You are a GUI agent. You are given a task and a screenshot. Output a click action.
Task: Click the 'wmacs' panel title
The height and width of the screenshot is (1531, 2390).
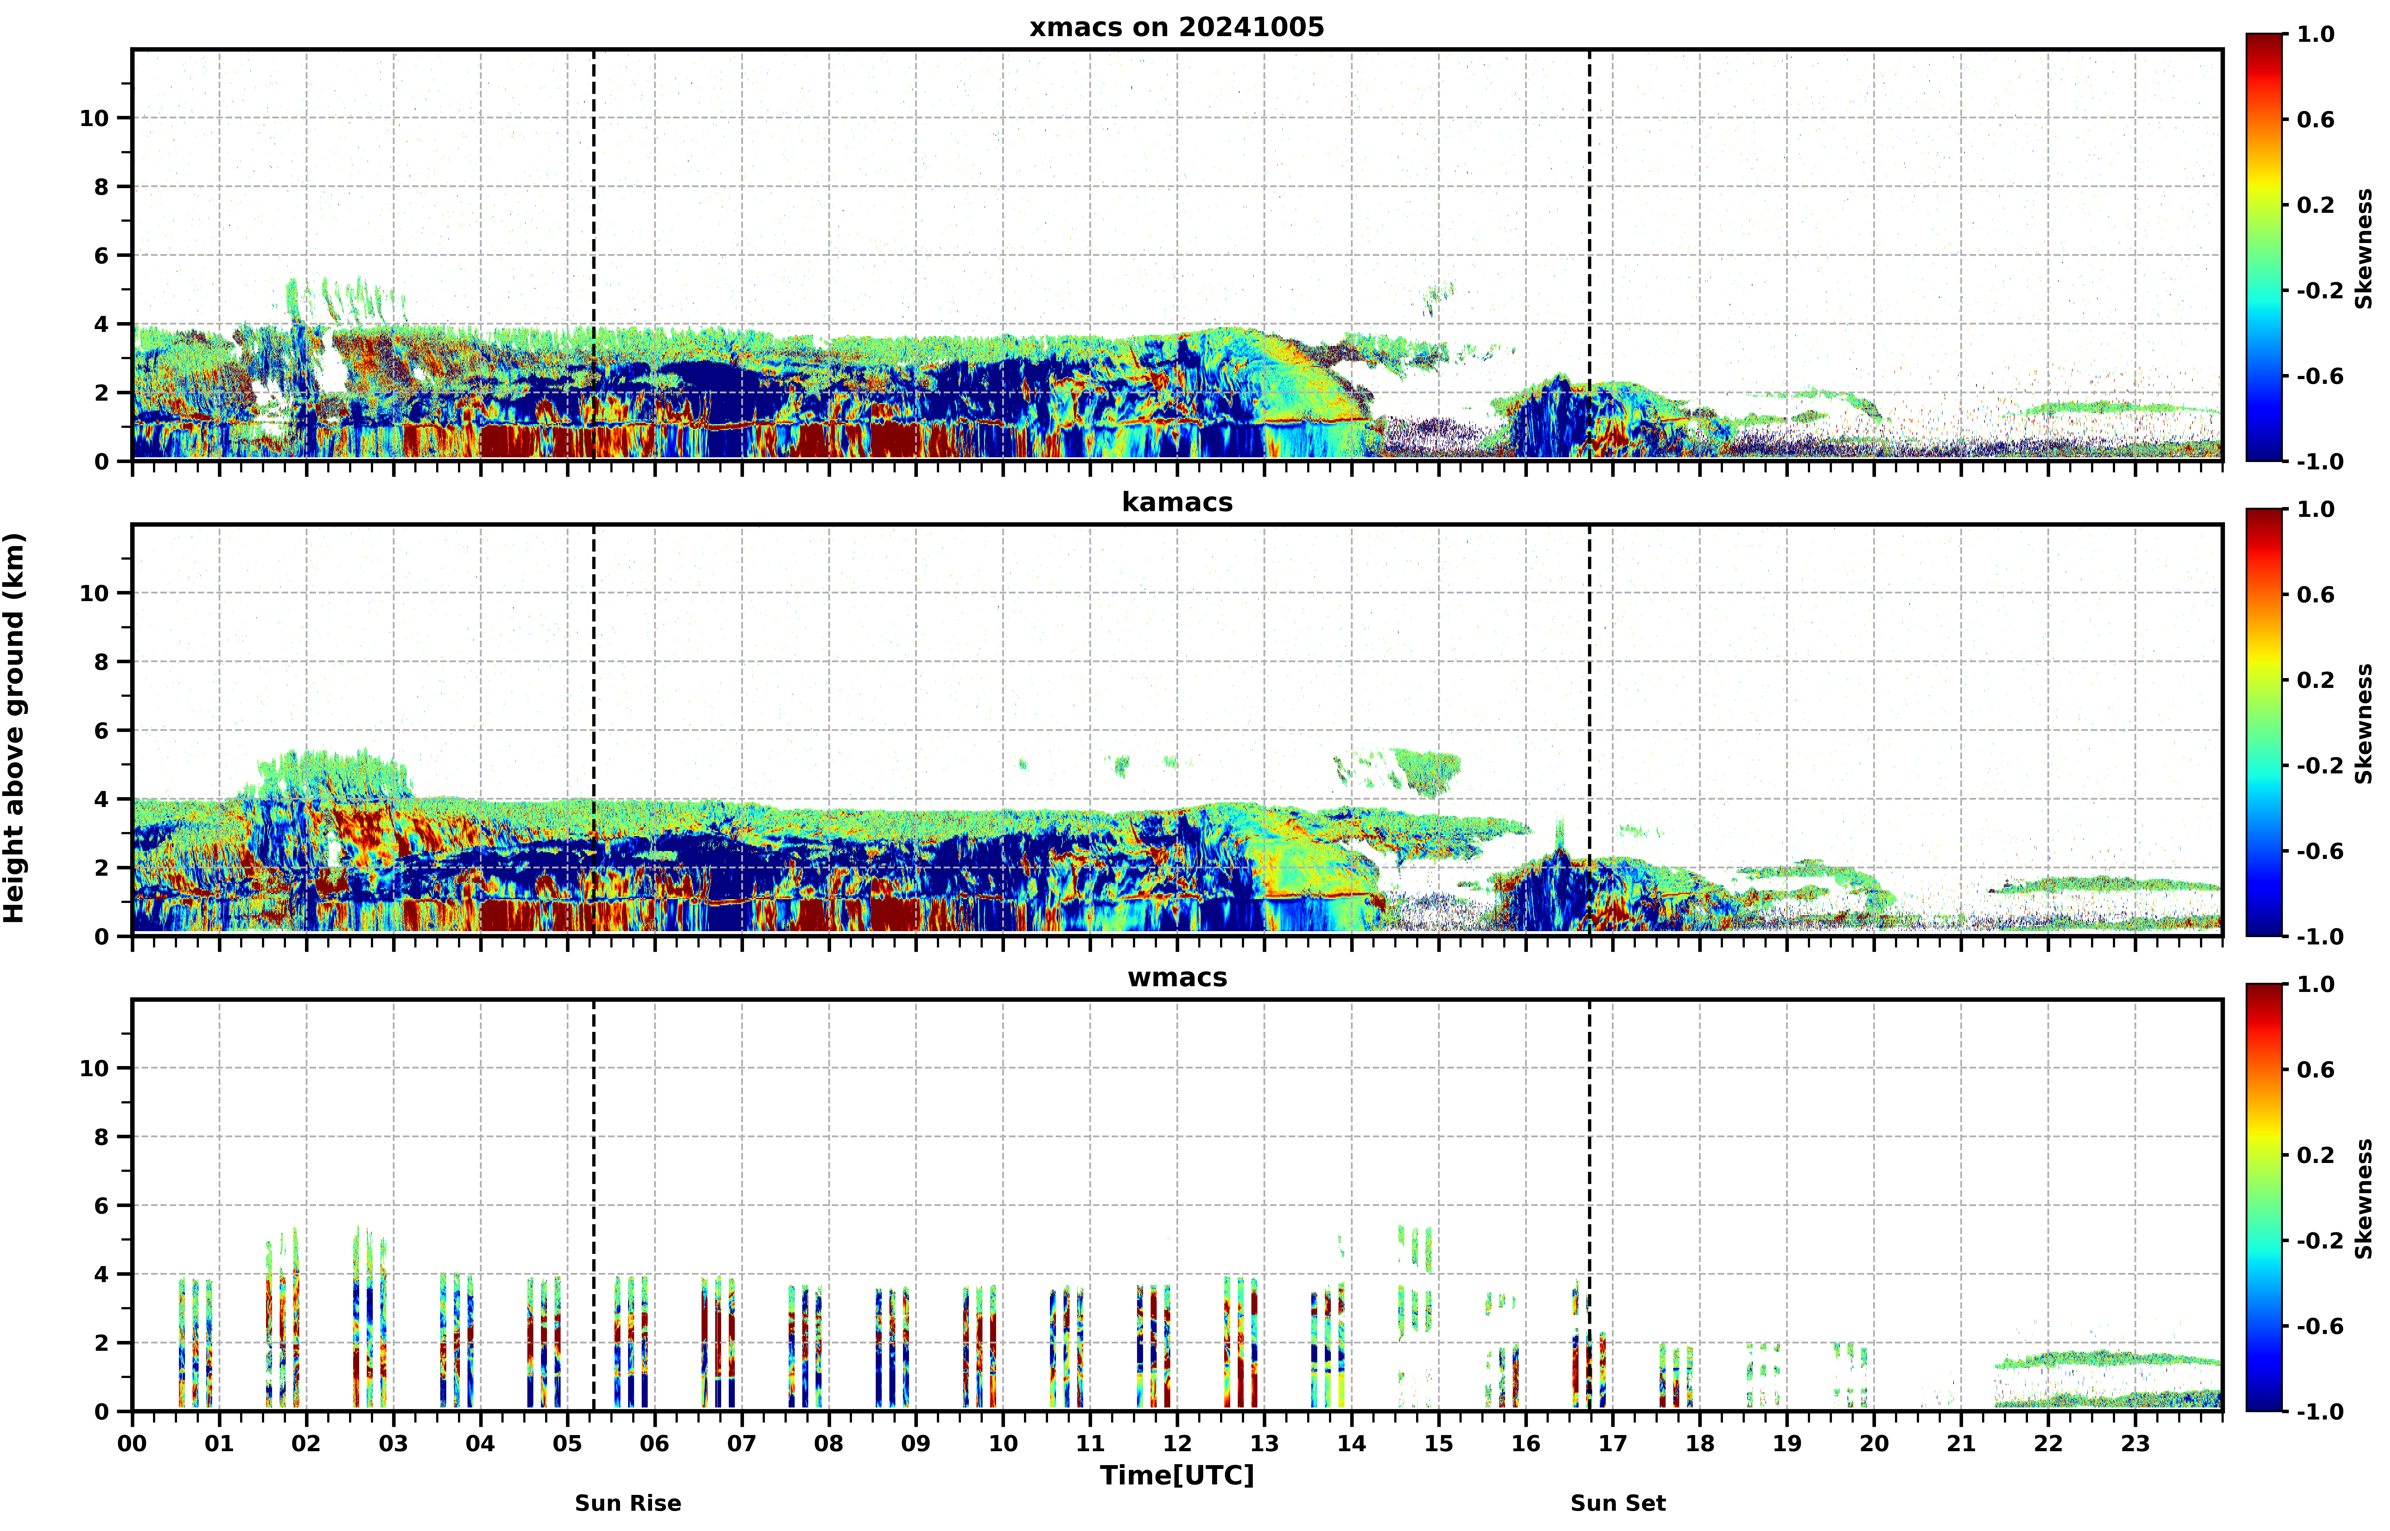(x=1177, y=977)
